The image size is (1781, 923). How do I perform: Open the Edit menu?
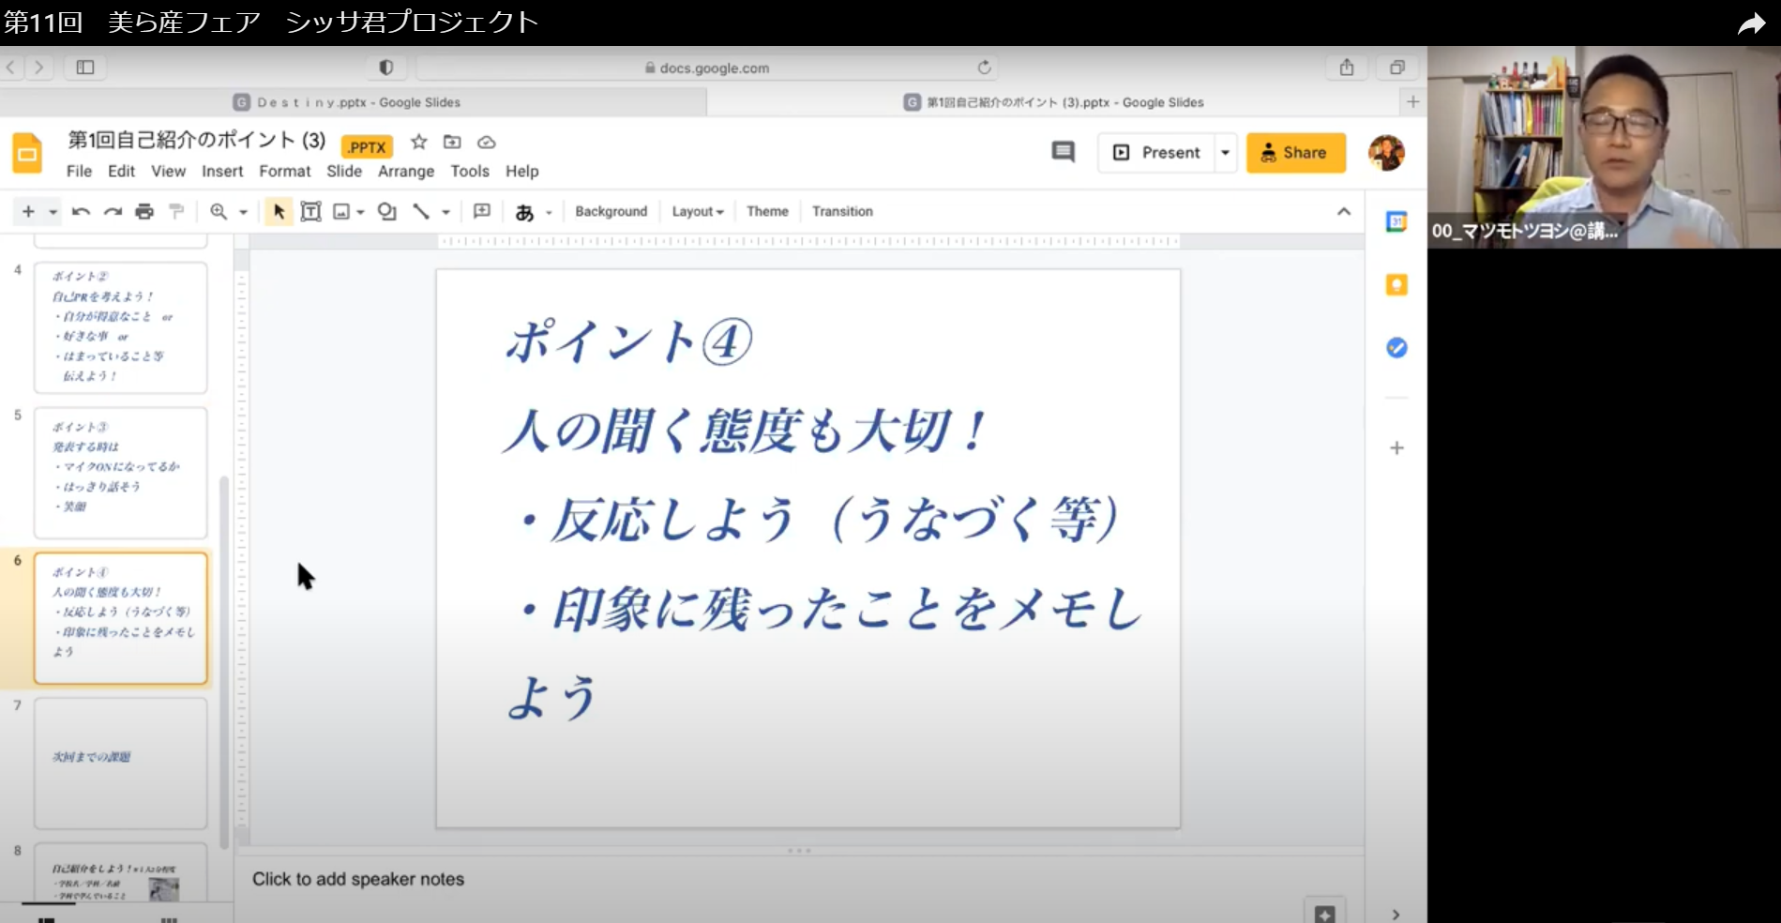click(121, 172)
